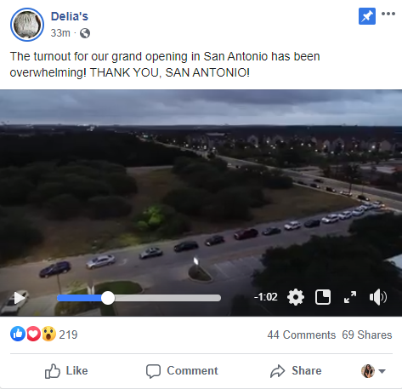Toggle fullscreen video mode

[x=350, y=297]
